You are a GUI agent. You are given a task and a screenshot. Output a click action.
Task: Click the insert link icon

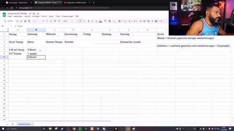click(x=140, y=21)
